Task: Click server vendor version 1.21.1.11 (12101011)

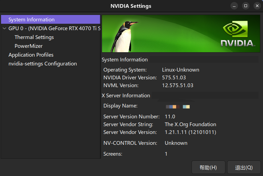Action: coord(190,132)
